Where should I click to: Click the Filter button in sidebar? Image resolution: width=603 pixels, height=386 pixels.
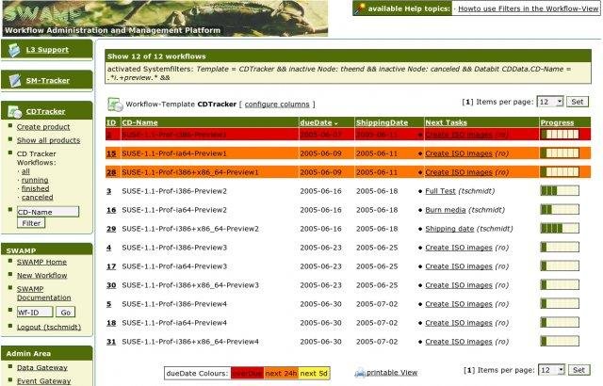tap(31, 223)
